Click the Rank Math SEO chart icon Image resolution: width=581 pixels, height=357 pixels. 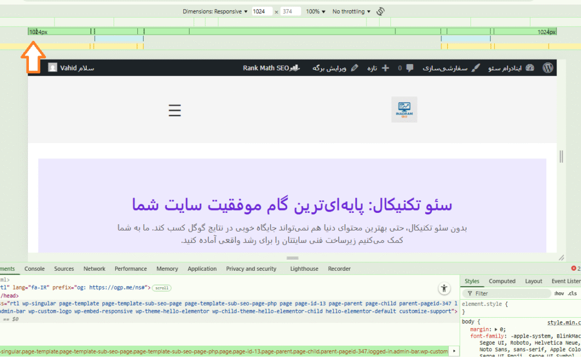(294, 68)
